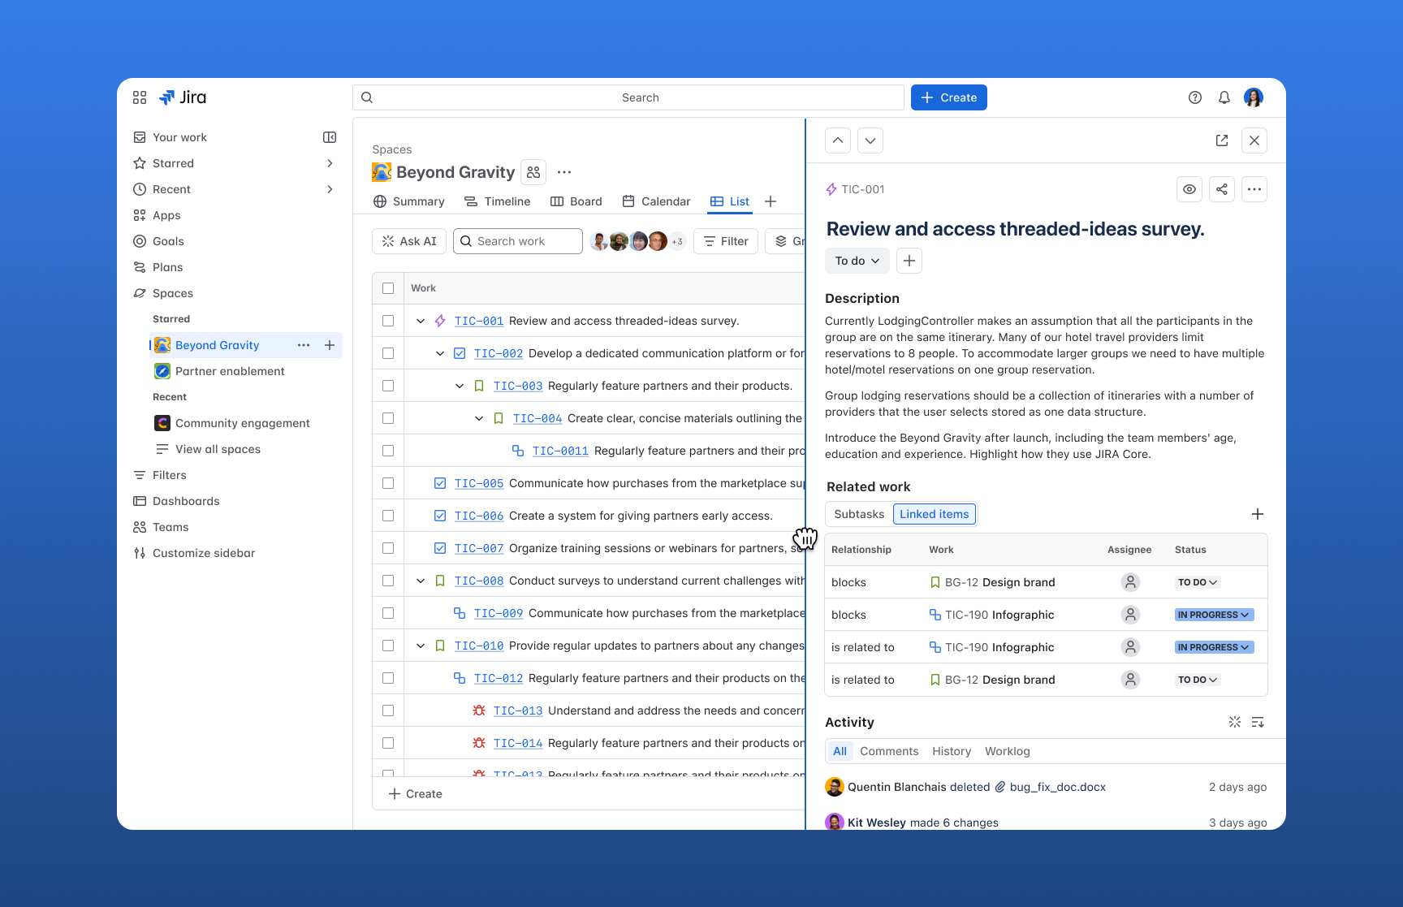This screenshot has width=1403, height=907.
Task: Share the work item with share icon
Action: click(1222, 189)
